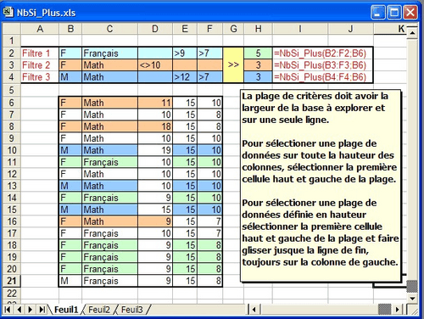Go to first sheet tab navigation arrow
Viewport: 424px width, 319px height.
click(8, 310)
